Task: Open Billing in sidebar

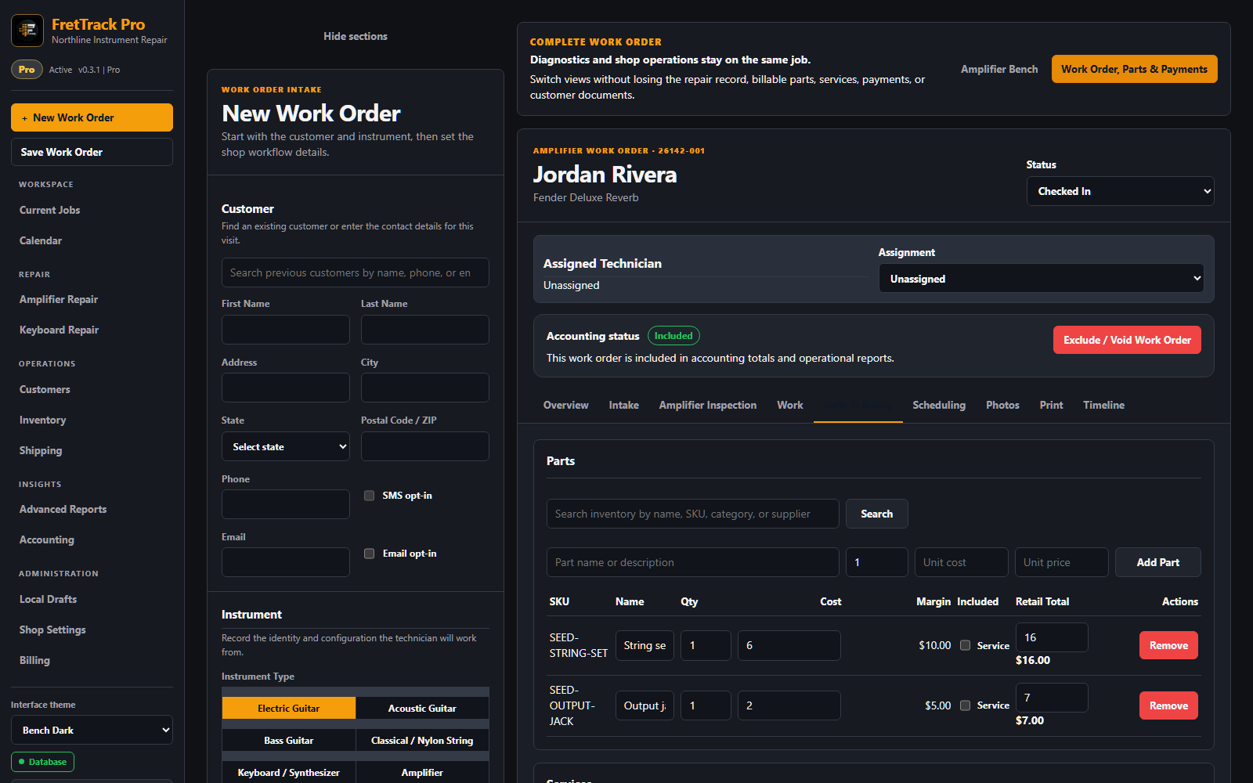Action: [x=34, y=660]
